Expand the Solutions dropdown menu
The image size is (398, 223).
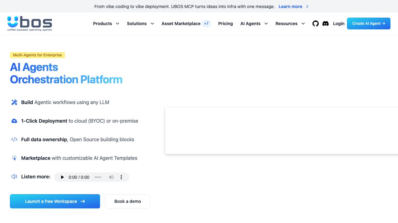pos(141,24)
